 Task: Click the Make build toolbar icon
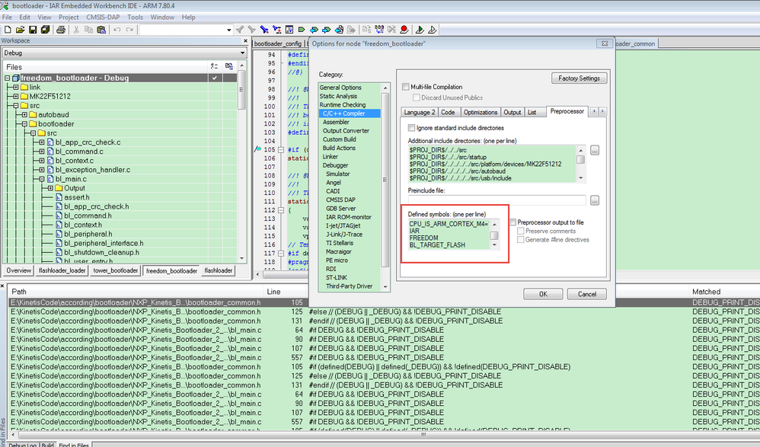[x=379, y=30]
